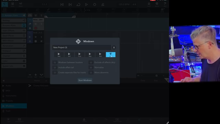Collapse the 1 Acoustic Piano inspector header

point(14,15)
